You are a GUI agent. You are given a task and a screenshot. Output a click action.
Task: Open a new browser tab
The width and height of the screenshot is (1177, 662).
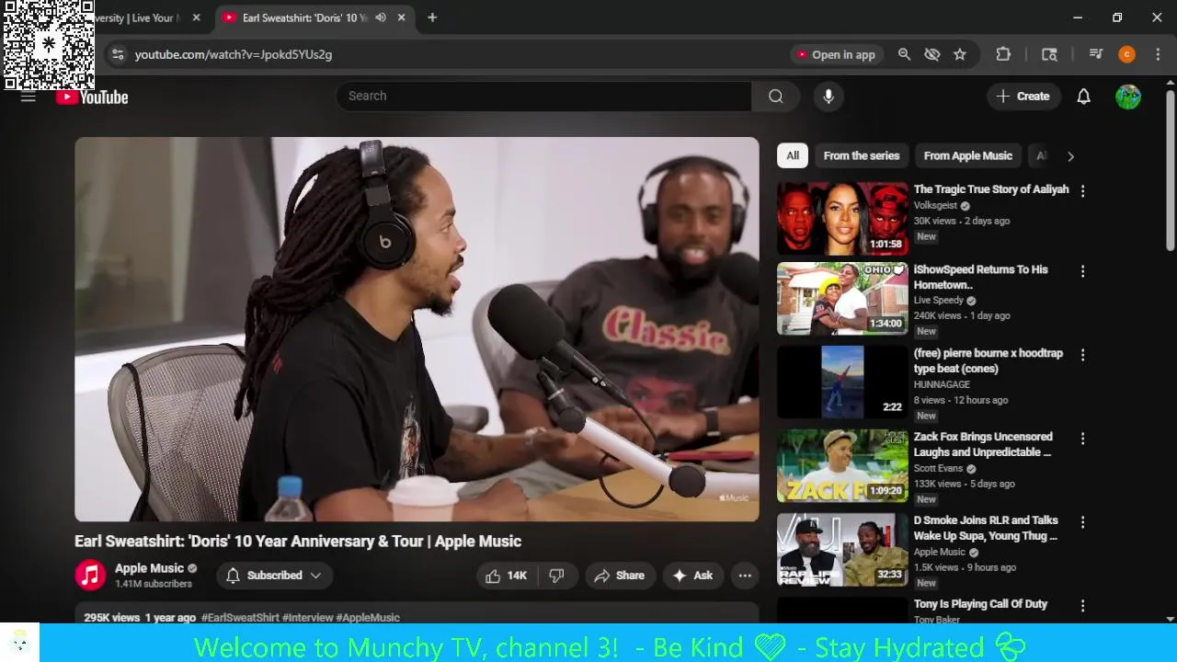click(432, 17)
